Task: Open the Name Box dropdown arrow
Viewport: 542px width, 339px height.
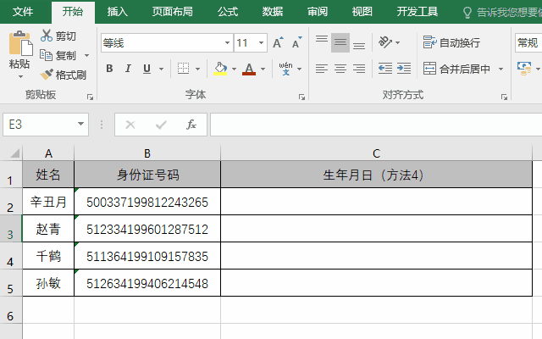Action: pos(81,124)
